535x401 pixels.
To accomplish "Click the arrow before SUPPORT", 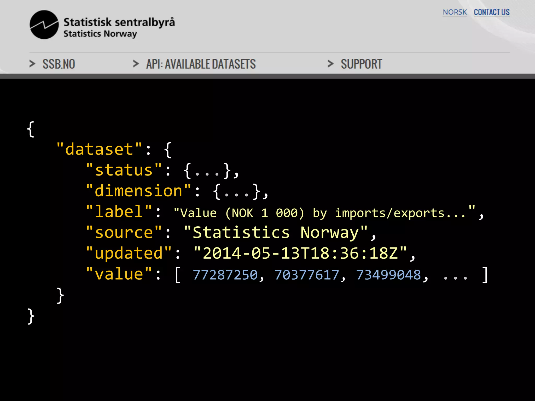I will coord(331,64).
